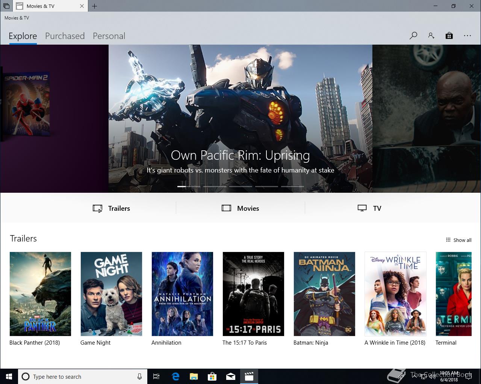Viewport: 481px width, 384px height.
Task: Open Game Night poster thumbnail
Action: pyautogui.click(x=111, y=294)
